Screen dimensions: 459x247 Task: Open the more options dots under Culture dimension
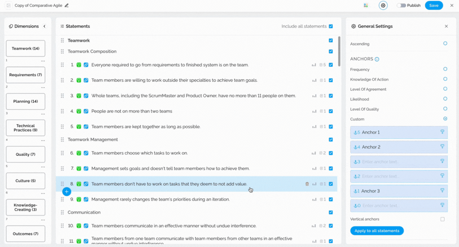[43, 194]
